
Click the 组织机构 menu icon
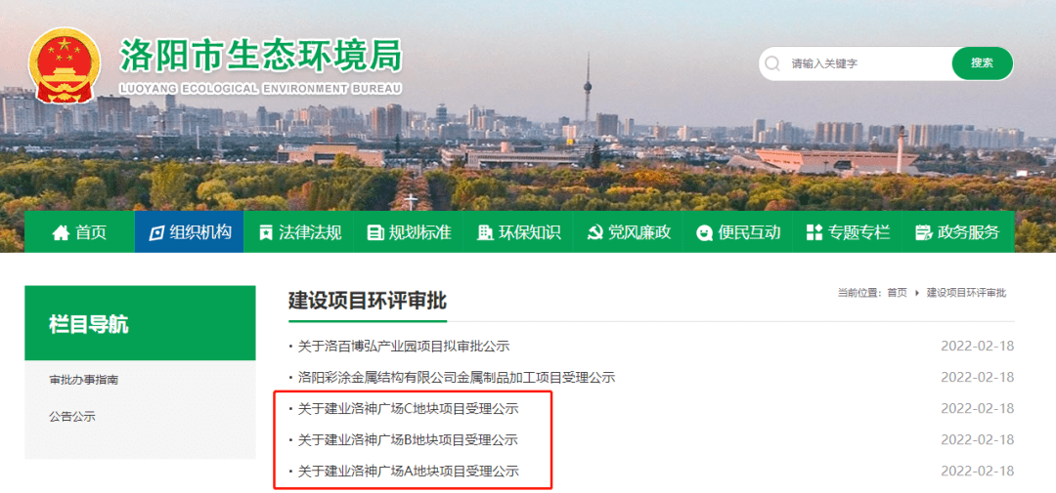(x=156, y=232)
